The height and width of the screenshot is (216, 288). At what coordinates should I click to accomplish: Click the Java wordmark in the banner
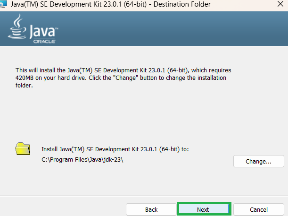click(43, 33)
